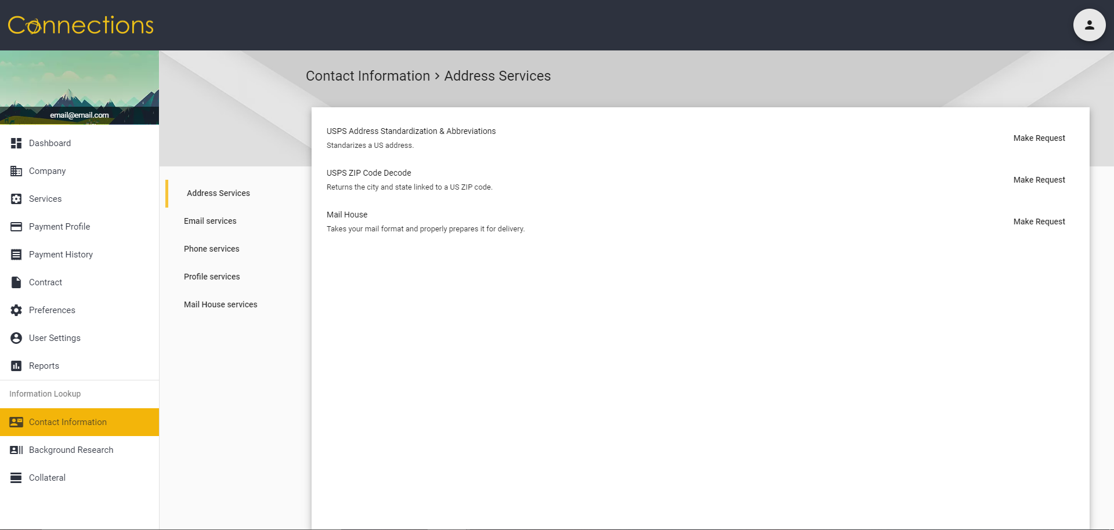Click email@email.com on the profile banner
This screenshot has width=1114, height=530.
click(79, 115)
